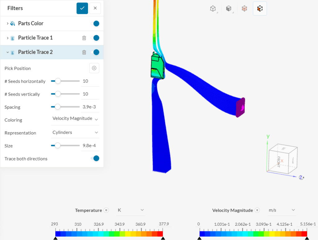Confirm filters with the blue checkmark button
The image size is (318, 240).
(82, 8)
